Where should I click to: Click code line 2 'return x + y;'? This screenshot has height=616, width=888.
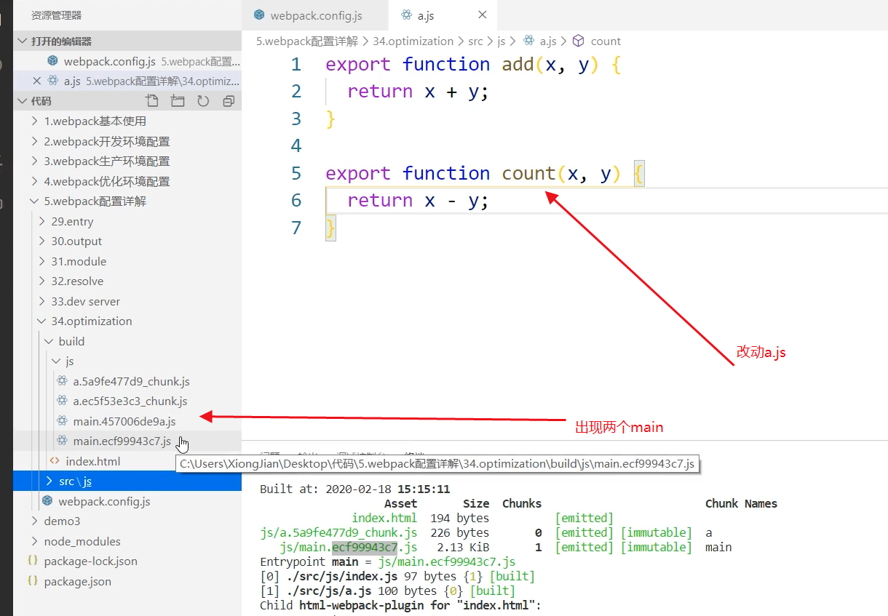tap(418, 92)
